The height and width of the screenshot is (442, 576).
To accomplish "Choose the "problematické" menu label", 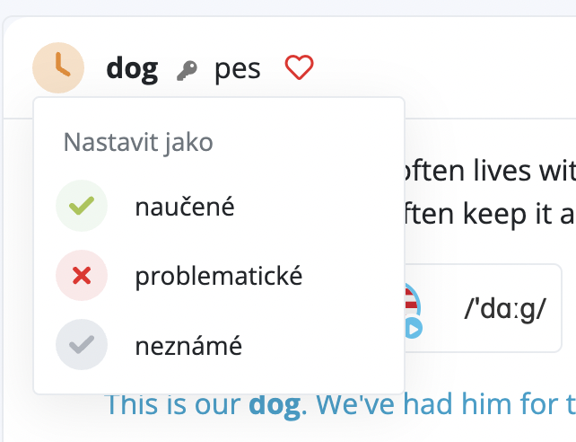I will [219, 276].
